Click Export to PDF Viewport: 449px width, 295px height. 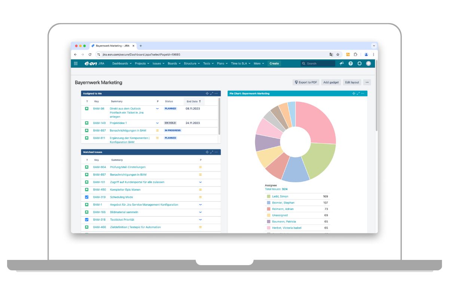pyautogui.click(x=306, y=82)
